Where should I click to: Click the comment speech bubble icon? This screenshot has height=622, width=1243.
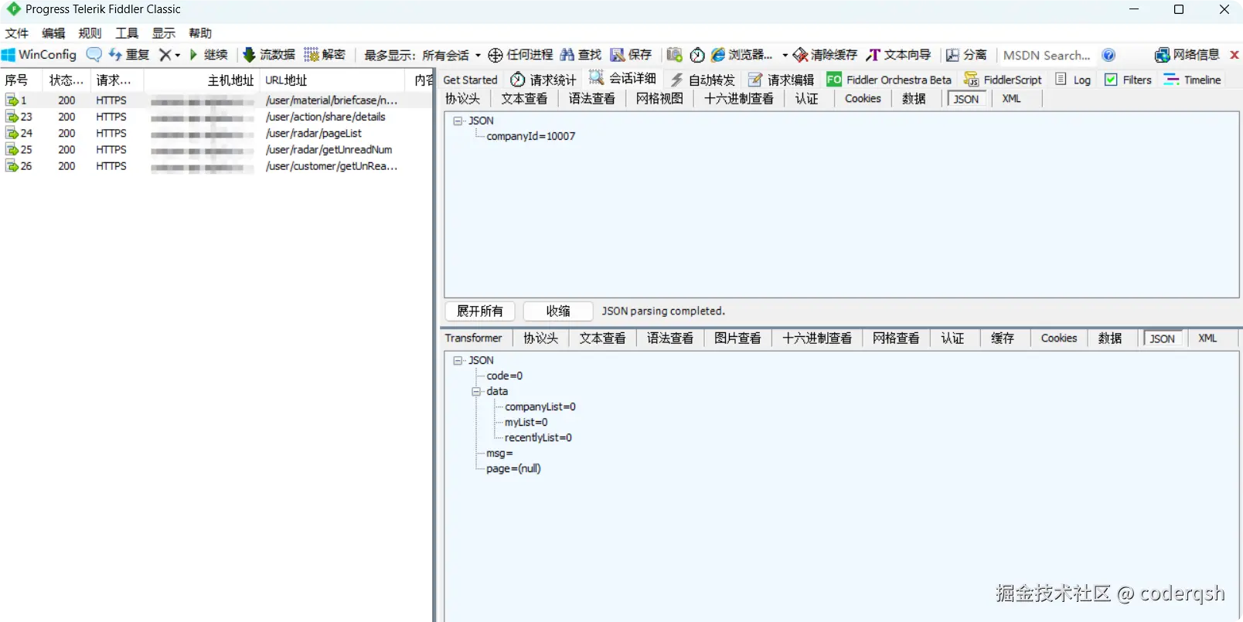point(94,54)
